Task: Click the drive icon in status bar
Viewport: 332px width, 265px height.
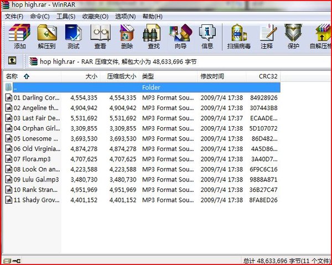Action: [x=7, y=261]
